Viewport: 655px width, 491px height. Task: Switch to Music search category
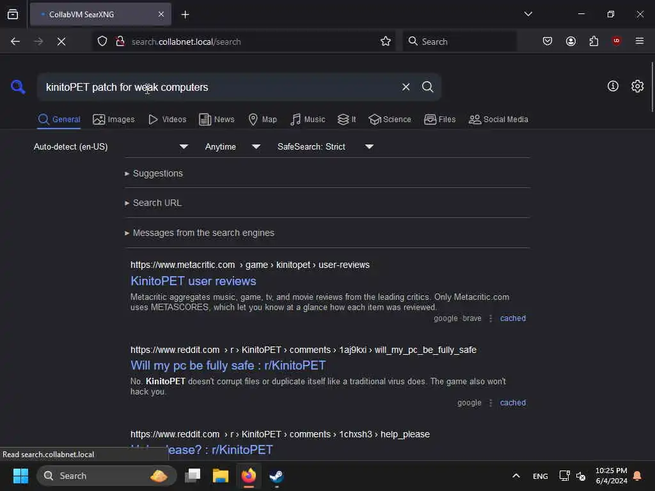[308, 120]
